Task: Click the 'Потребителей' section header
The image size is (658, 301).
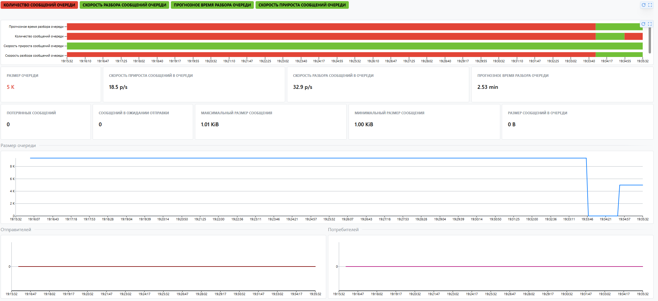Action: [x=343, y=230]
